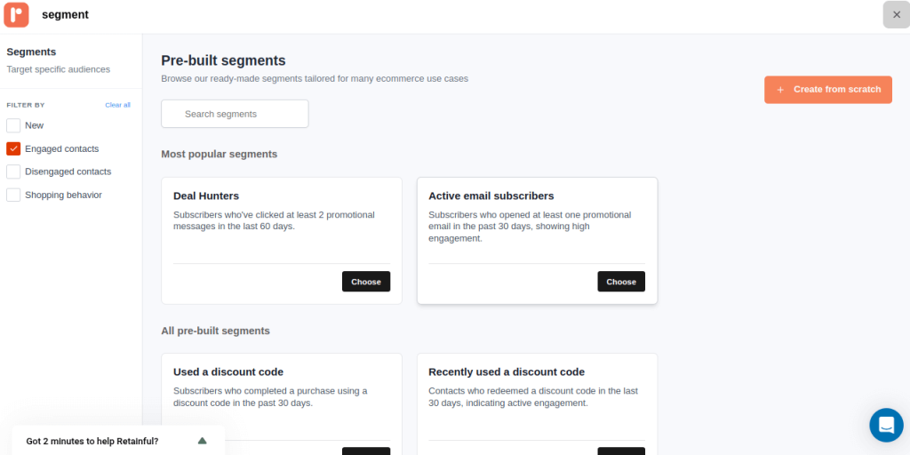Image resolution: width=910 pixels, height=455 pixels.
Task: Click the New filter label
Action: click(x=35, y=125)
